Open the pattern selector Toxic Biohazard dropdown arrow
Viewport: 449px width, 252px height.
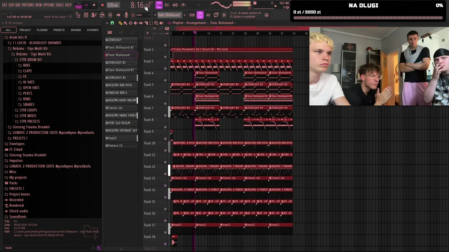[x=155, y=15]
